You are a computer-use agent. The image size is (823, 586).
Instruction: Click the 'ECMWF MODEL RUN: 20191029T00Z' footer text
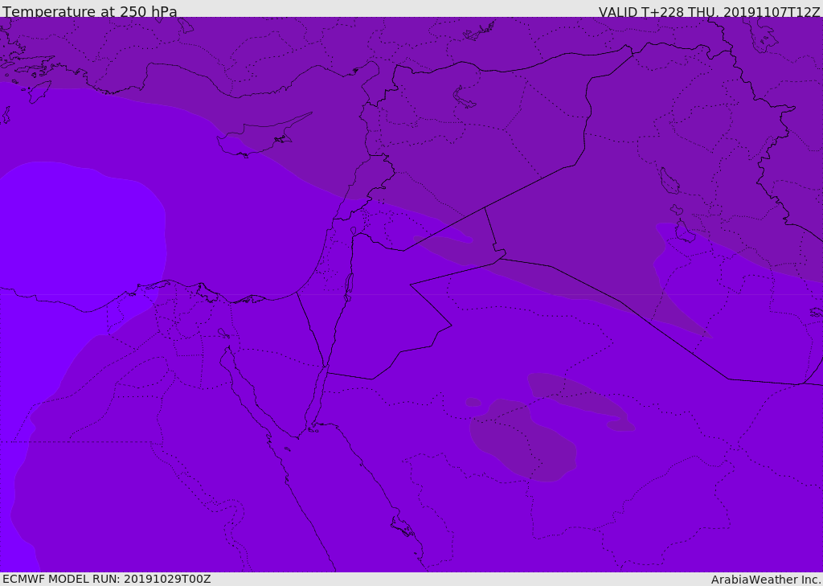tap(107, 580)
